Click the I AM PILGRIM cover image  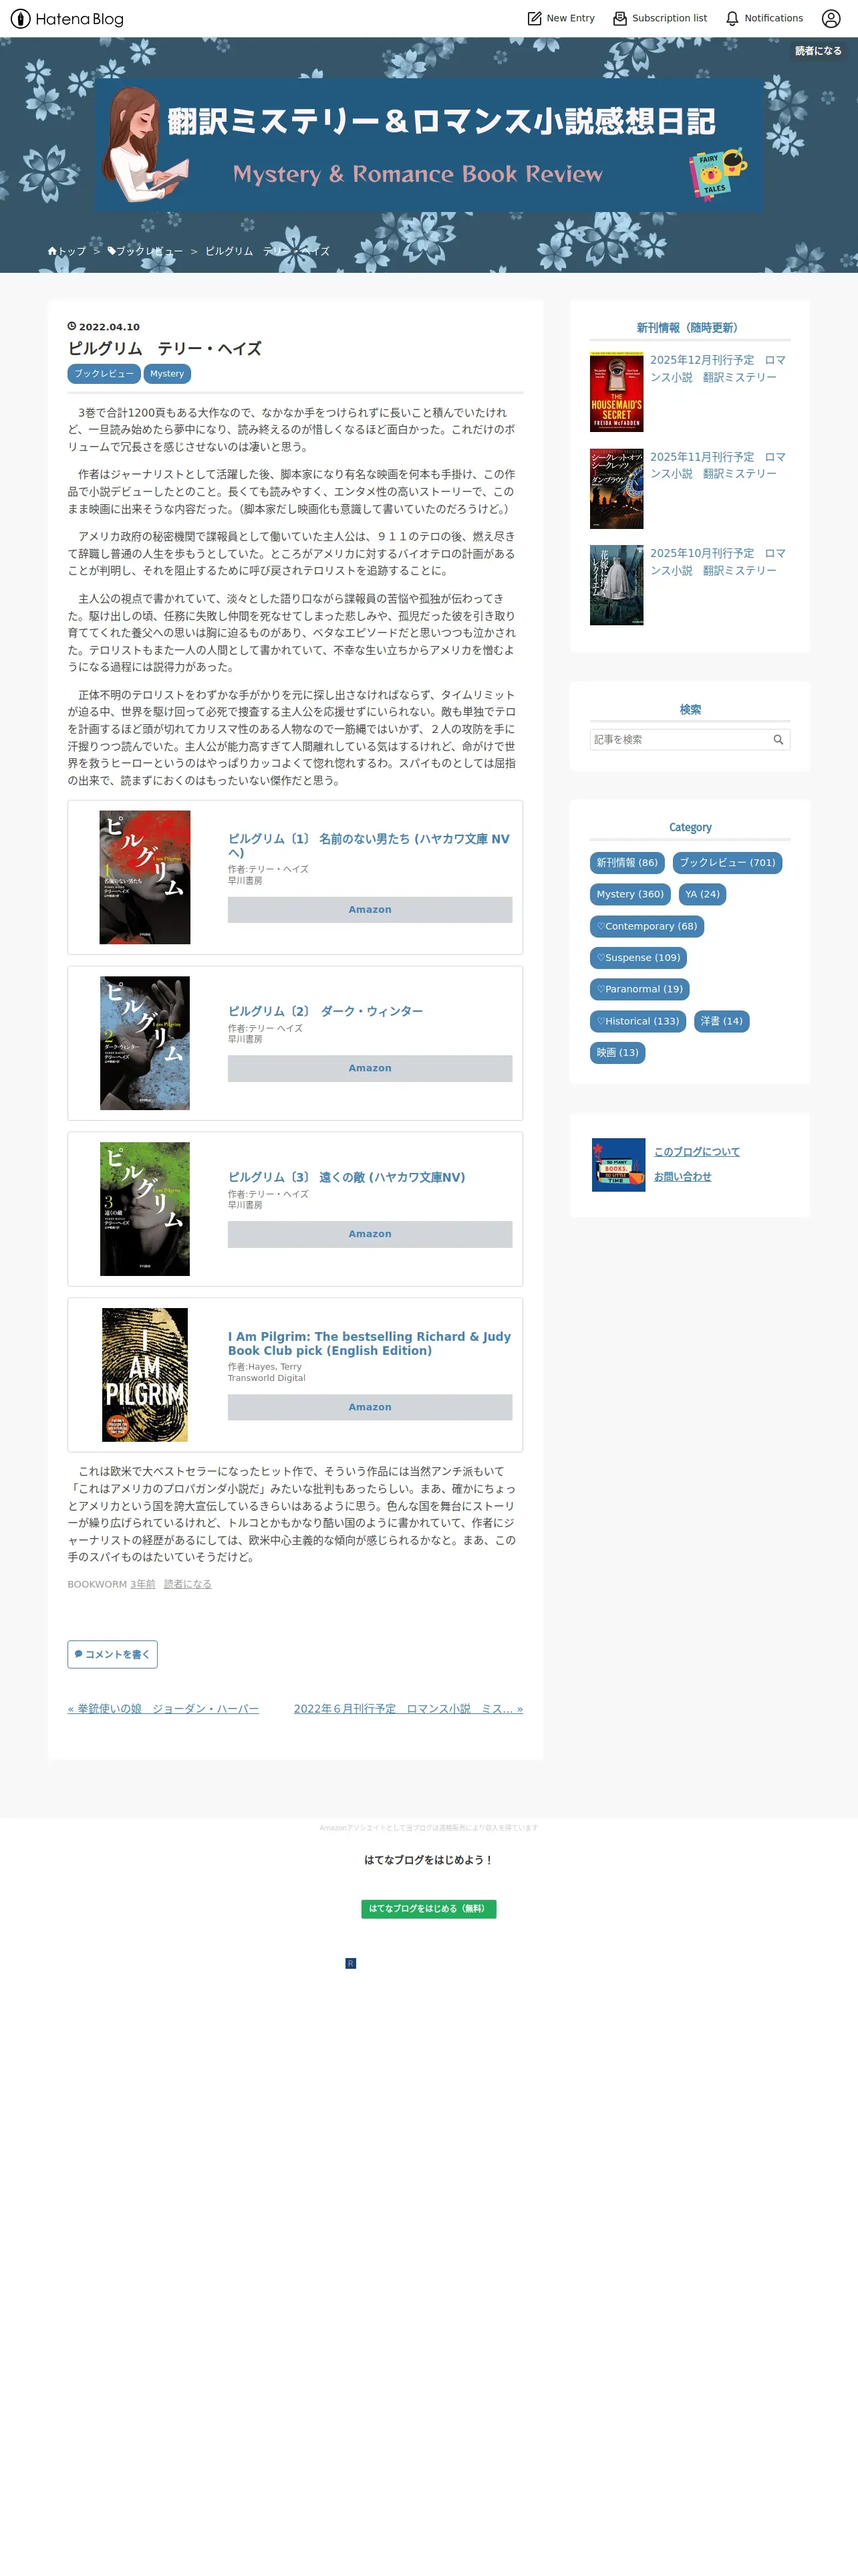(x=145, y=1376)
